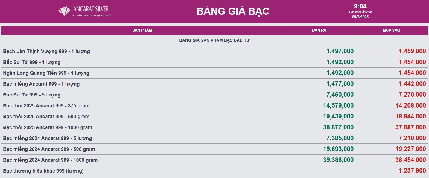Select Bạc miếng 2024 Ancarat 5 lượng row
This screenshot has height=178, width=429.
point(214,138)
